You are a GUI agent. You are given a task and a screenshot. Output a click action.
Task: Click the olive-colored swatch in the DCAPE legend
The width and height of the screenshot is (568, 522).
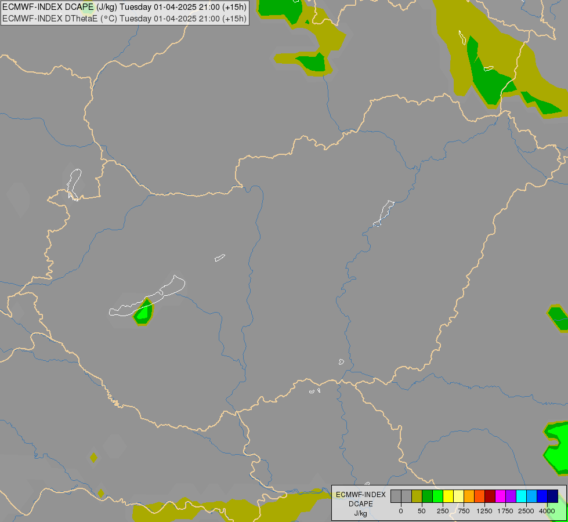click(x=417, y=496)
